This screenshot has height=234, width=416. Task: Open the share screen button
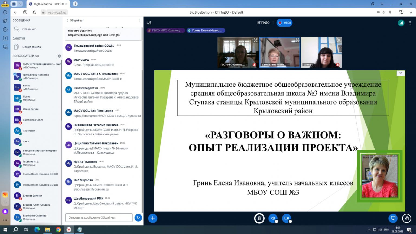point(393,218)
